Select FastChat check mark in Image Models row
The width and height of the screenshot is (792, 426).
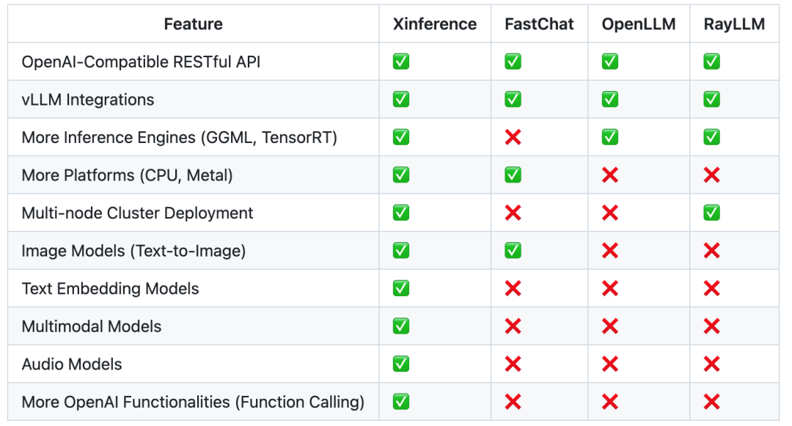point(513,251)
